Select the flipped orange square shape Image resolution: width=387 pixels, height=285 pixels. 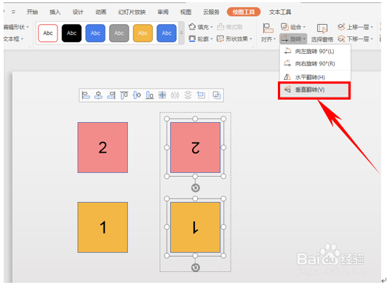(x=195, y=228)
